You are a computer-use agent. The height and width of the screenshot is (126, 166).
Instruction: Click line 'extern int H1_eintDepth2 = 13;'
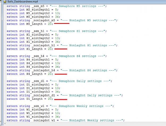[x=33, y=38]
